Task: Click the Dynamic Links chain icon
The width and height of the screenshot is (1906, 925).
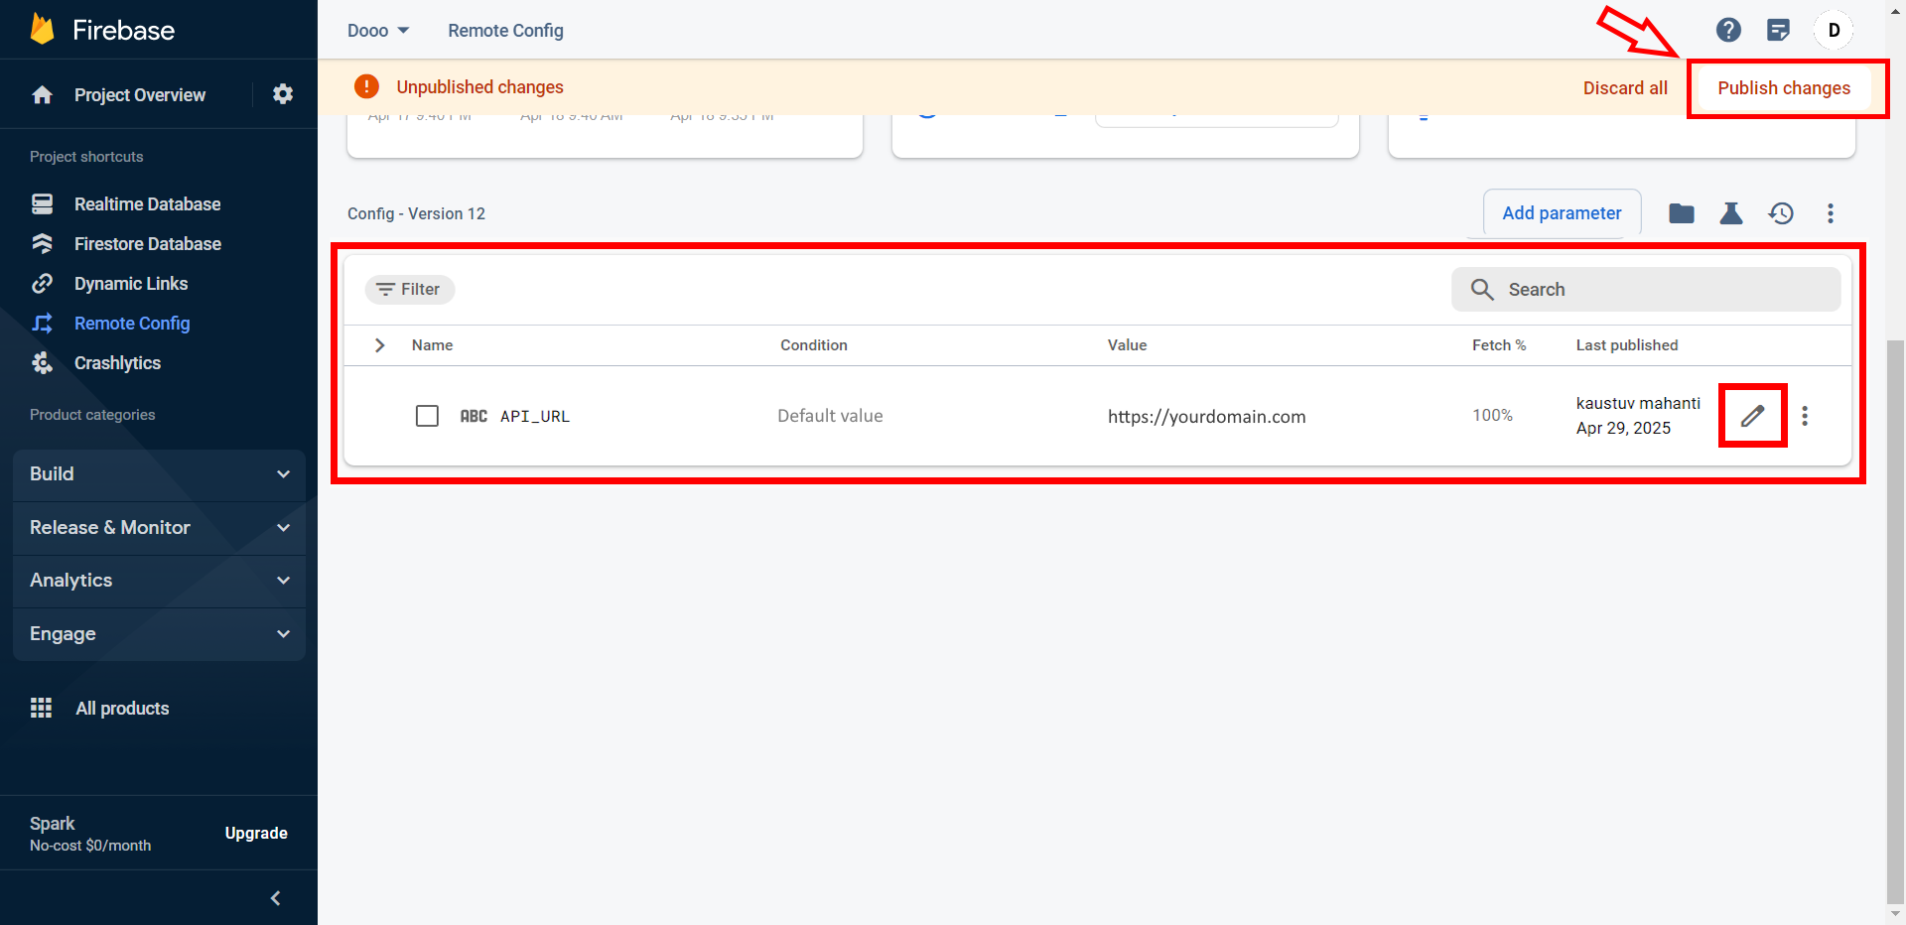Action: (x=42, y=284)
